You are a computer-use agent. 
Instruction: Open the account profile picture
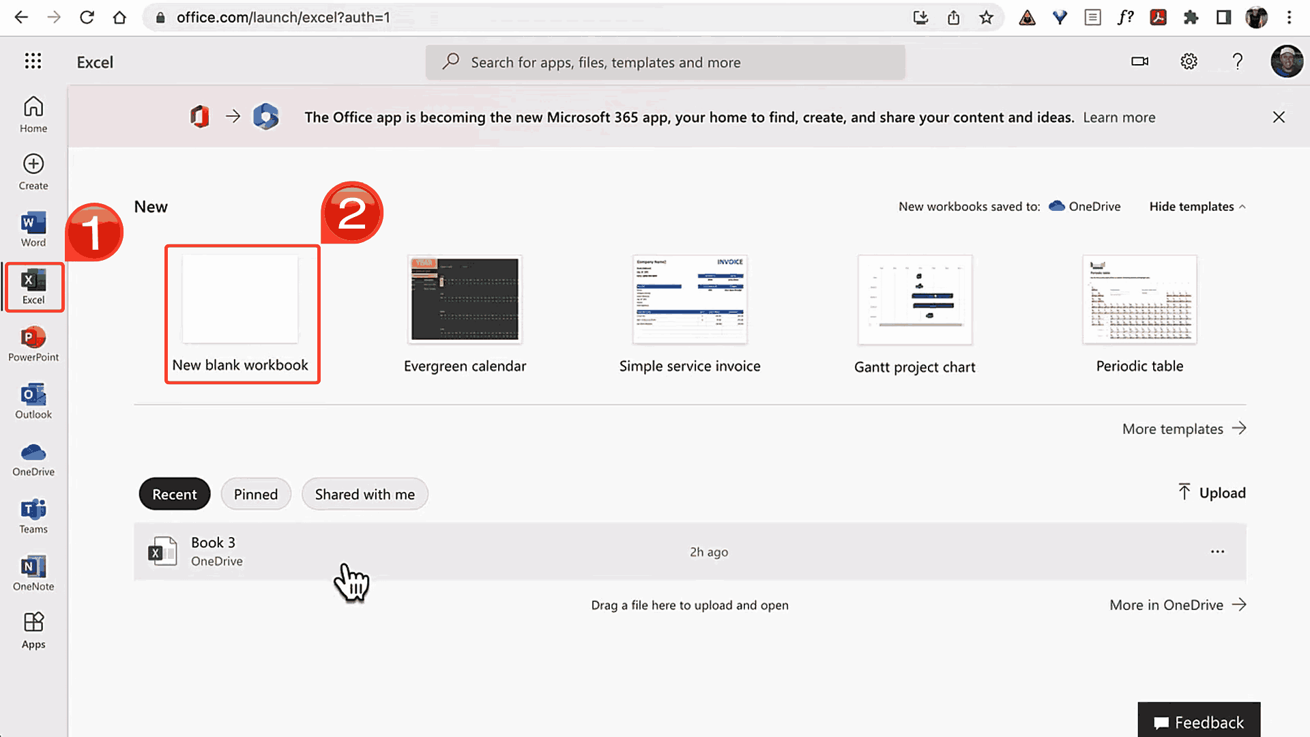[1287, 61]
